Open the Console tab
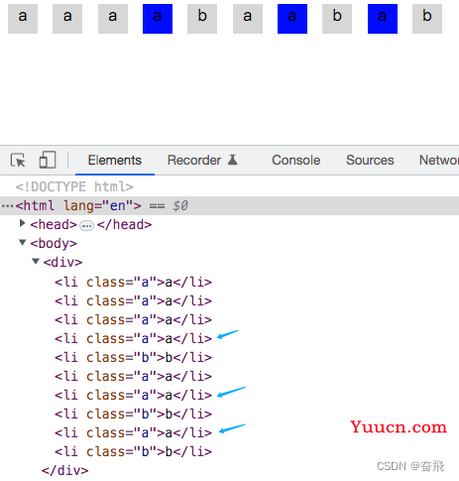Image resolution: width=459 pixels, height=481 pixels. [x=296, y=161]
